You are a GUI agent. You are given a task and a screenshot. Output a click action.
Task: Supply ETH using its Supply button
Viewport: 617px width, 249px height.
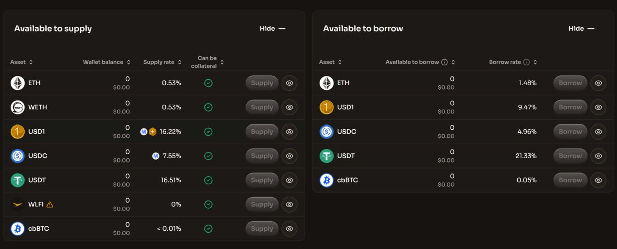pyautogui.click(x=262, y=83)
